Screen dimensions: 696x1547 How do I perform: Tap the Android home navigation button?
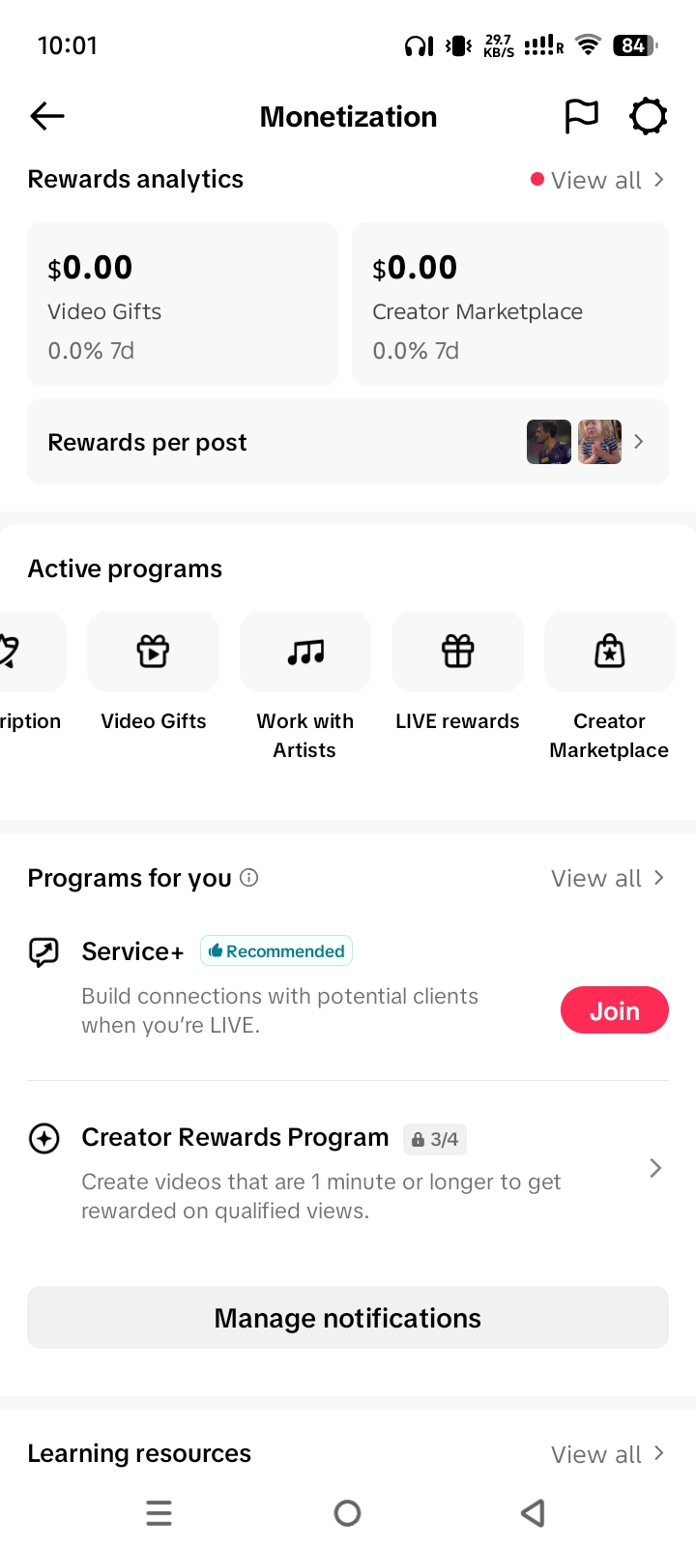point(348,1513)
